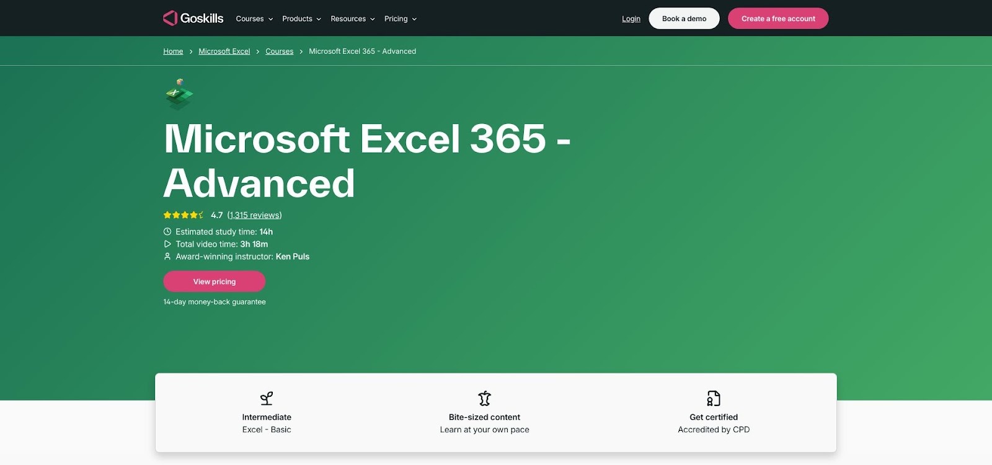Viewport: 992px width, 465px height.
Task: Click the clock icon beside Estimated study time
Action: pos(167,232)
